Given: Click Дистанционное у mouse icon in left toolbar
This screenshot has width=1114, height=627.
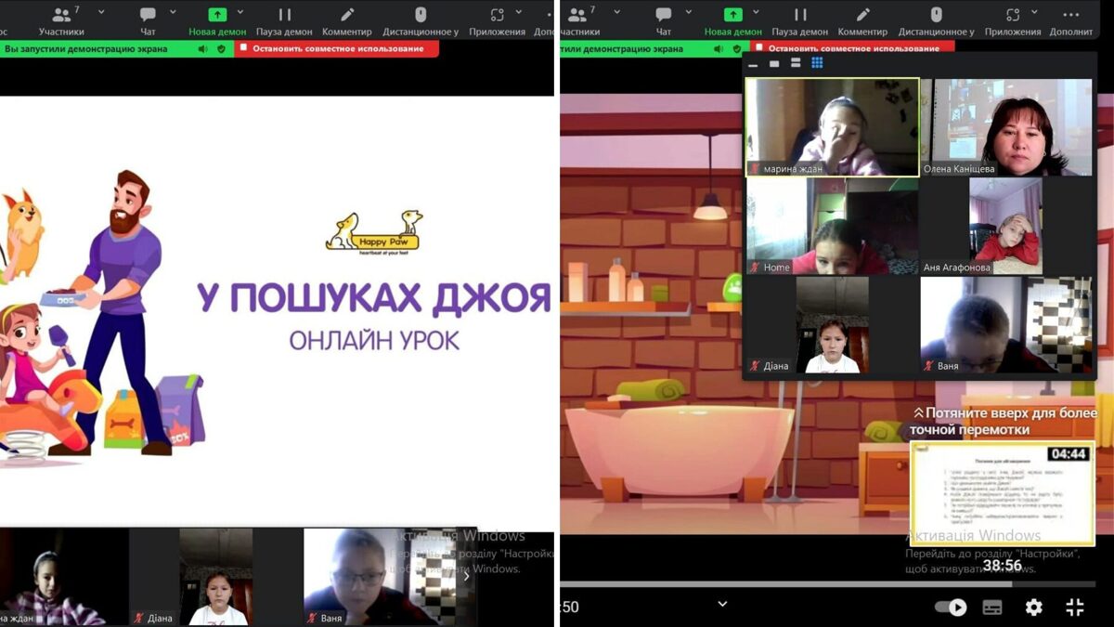Looking at the screenshot, I should pyautogui.click(x=421, y=20).
